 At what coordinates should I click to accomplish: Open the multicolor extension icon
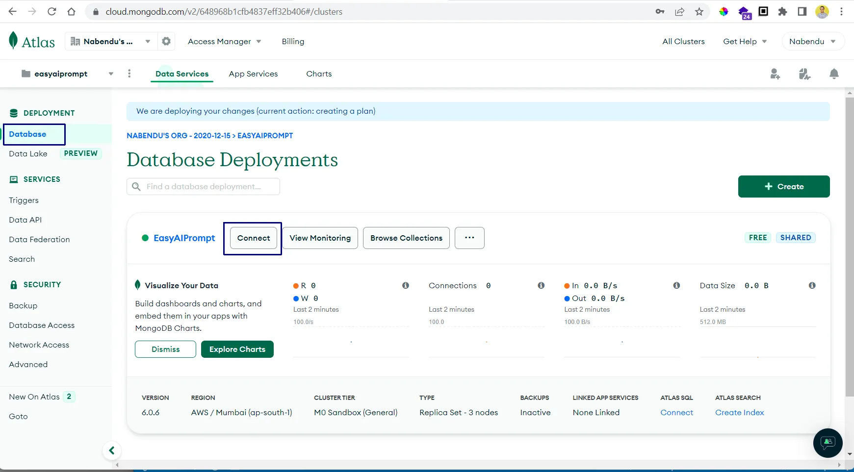[724, 11]
